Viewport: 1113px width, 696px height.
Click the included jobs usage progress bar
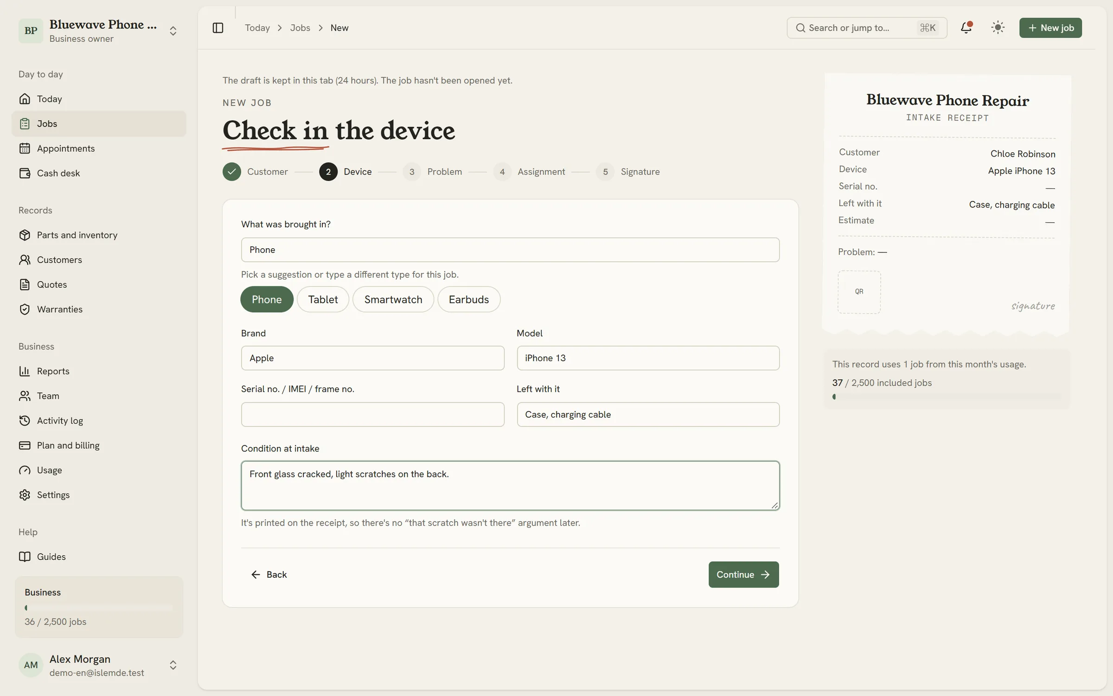pos(946,397)
